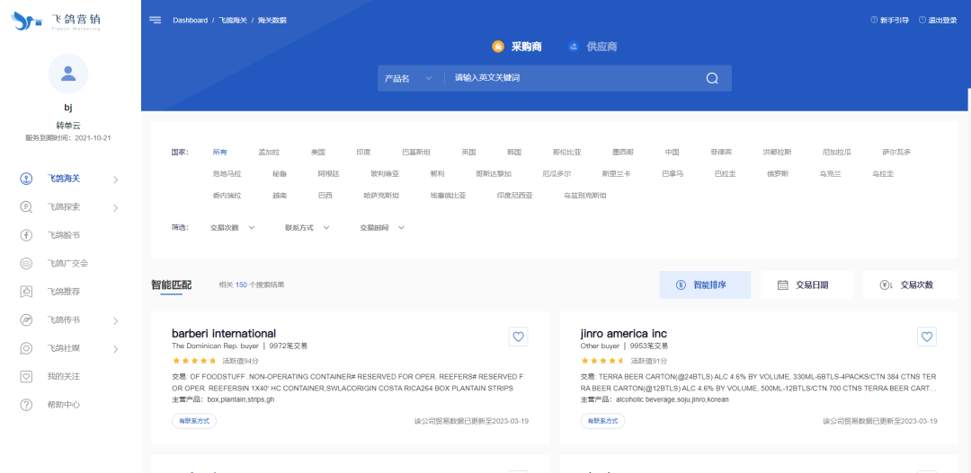Open barberi international company title
Viewport: 971px width, 473px height.
tap(224, 334)
